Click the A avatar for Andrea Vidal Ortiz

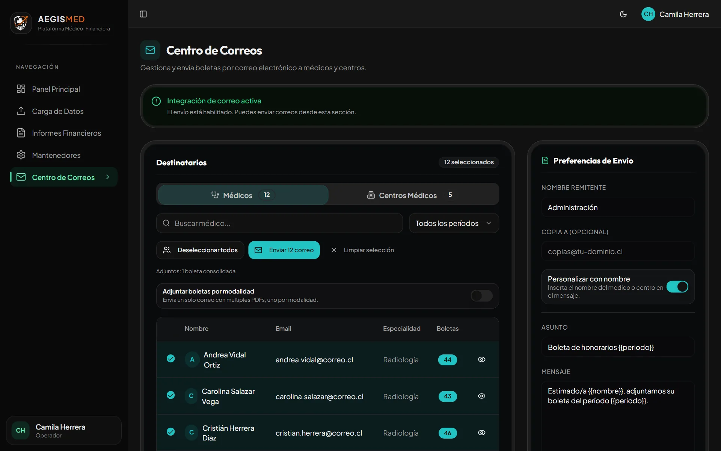click(x=192, y=360)
